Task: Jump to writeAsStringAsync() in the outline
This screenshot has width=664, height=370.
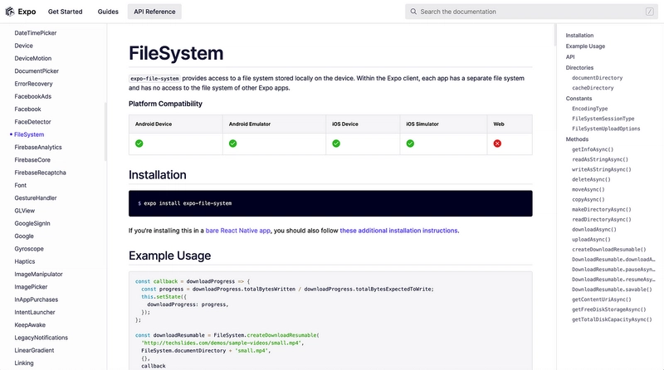Action: 601,169
